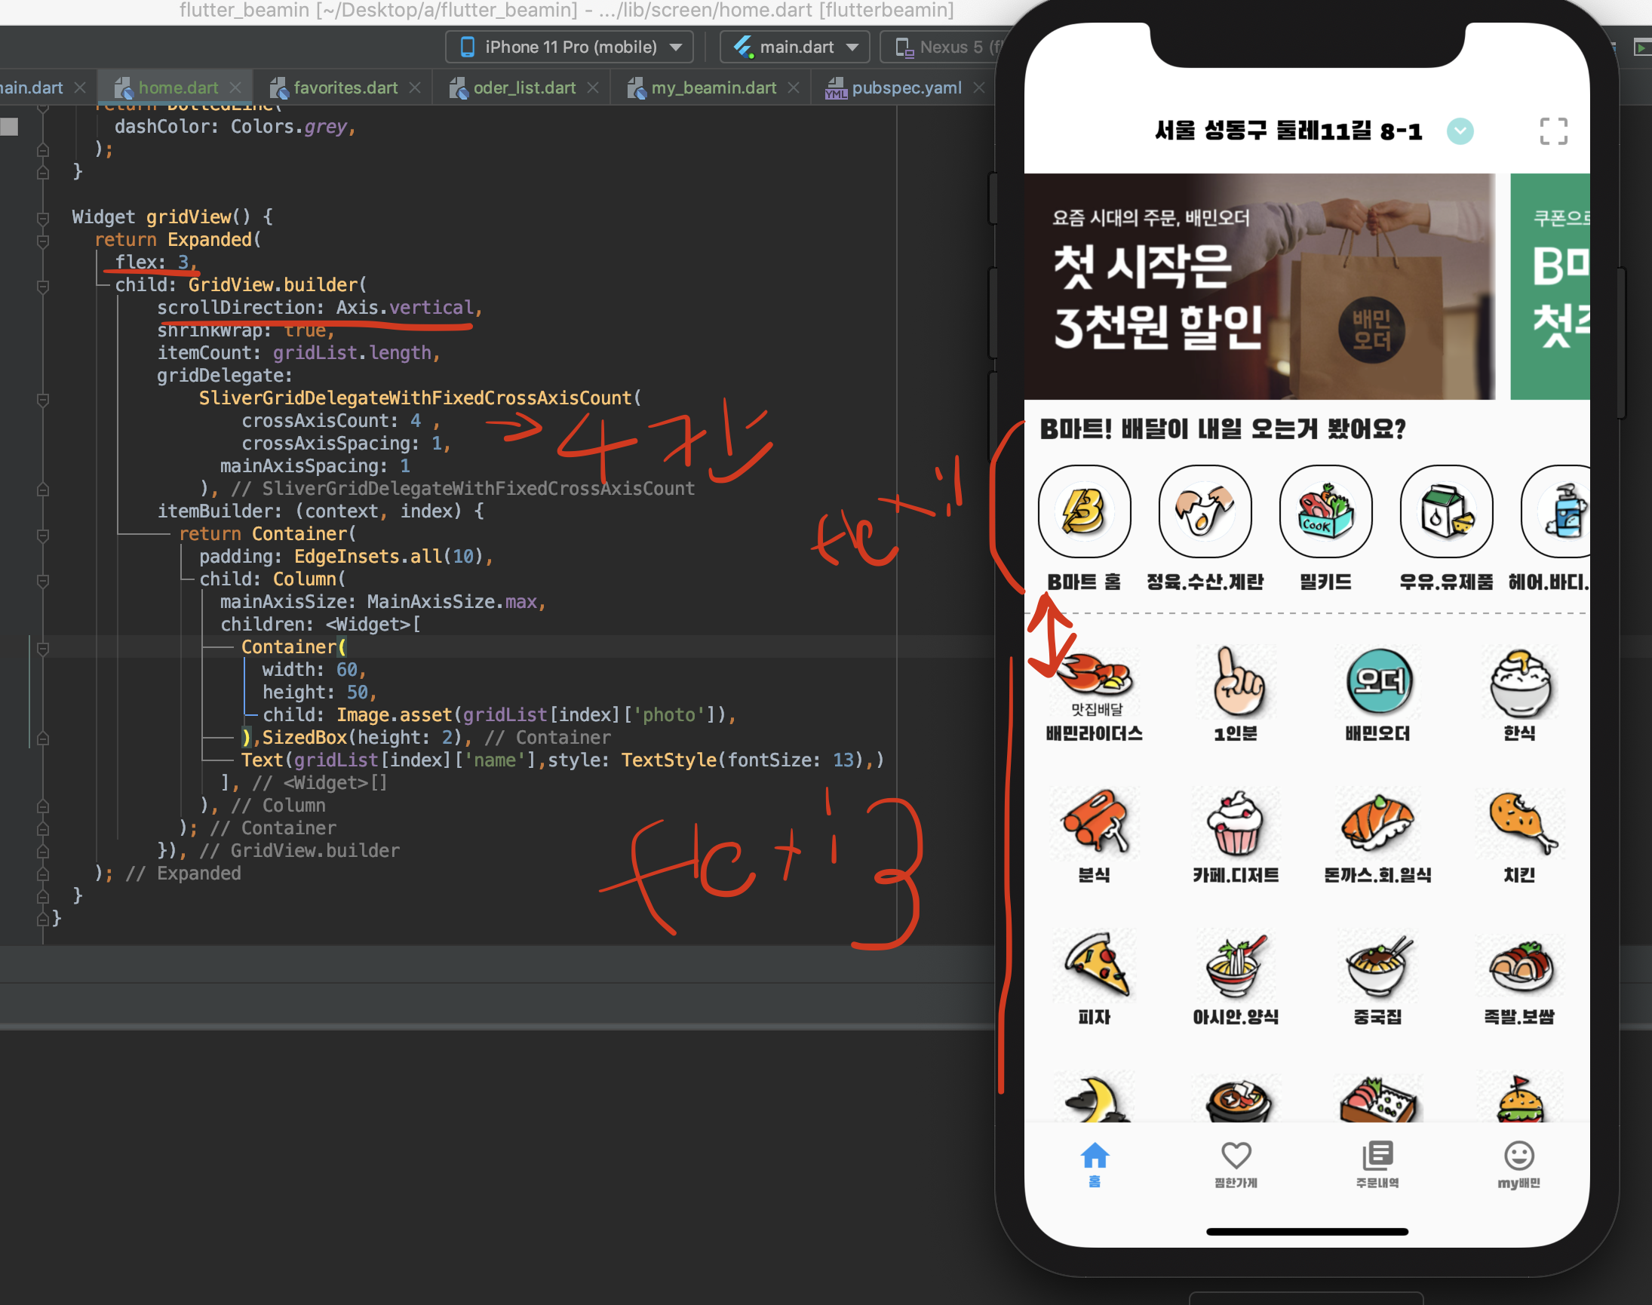Tap the 찜한가게 heart icon
Screen dimensions: 1652x1305
click(1236, 1155)
